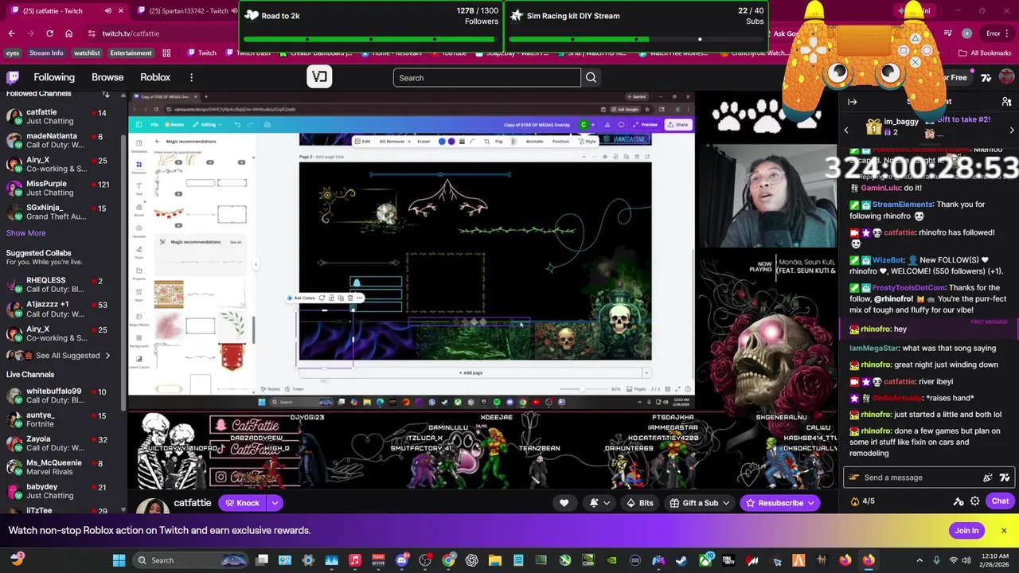Go to next pinned gift banner arrow
This screenshot has width=1019, height=573.
click(1012, 130)
